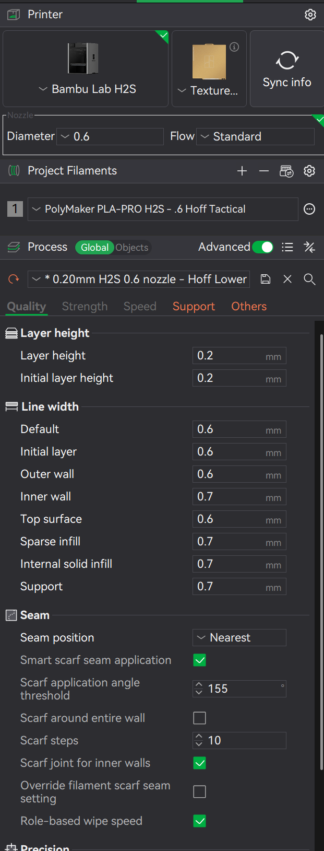The width and height of the screenshot is (324, 851).
Task: Open the PolyMaker PLA-PRO filament dropdown
Action: tap(163, 209)
